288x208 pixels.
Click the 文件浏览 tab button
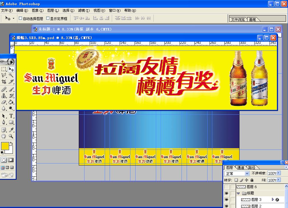click(x=238, y=19)
